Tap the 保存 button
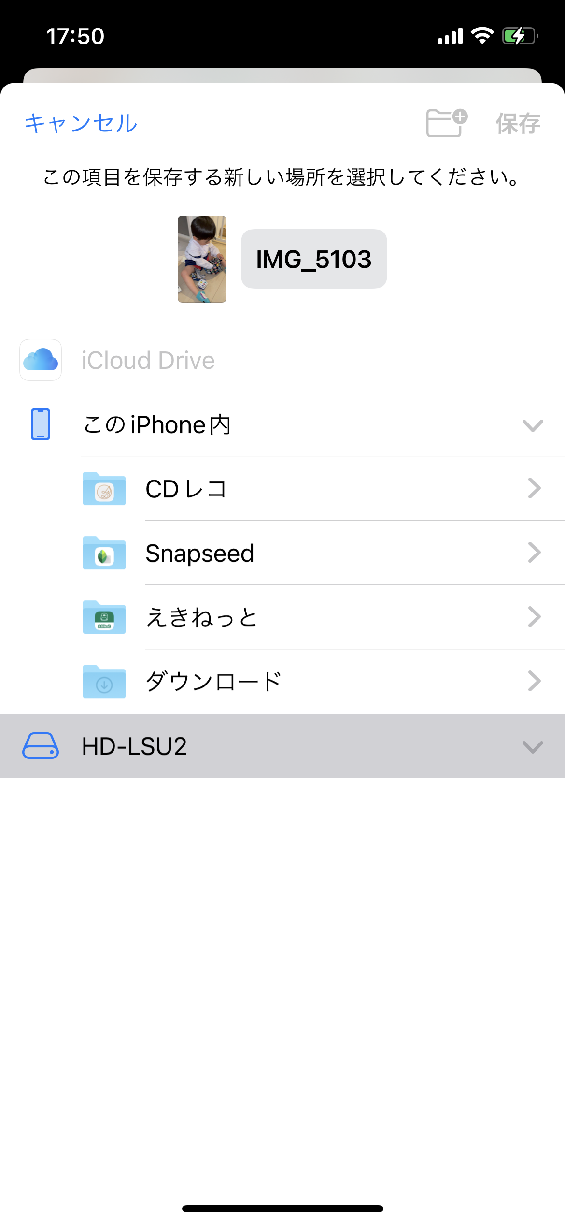 pyautogui.click(x=518, y=123)
